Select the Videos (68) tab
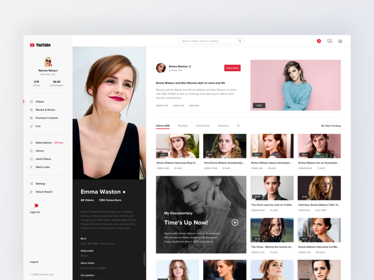This screenshot has height=280, width=374. coord(163,126)
